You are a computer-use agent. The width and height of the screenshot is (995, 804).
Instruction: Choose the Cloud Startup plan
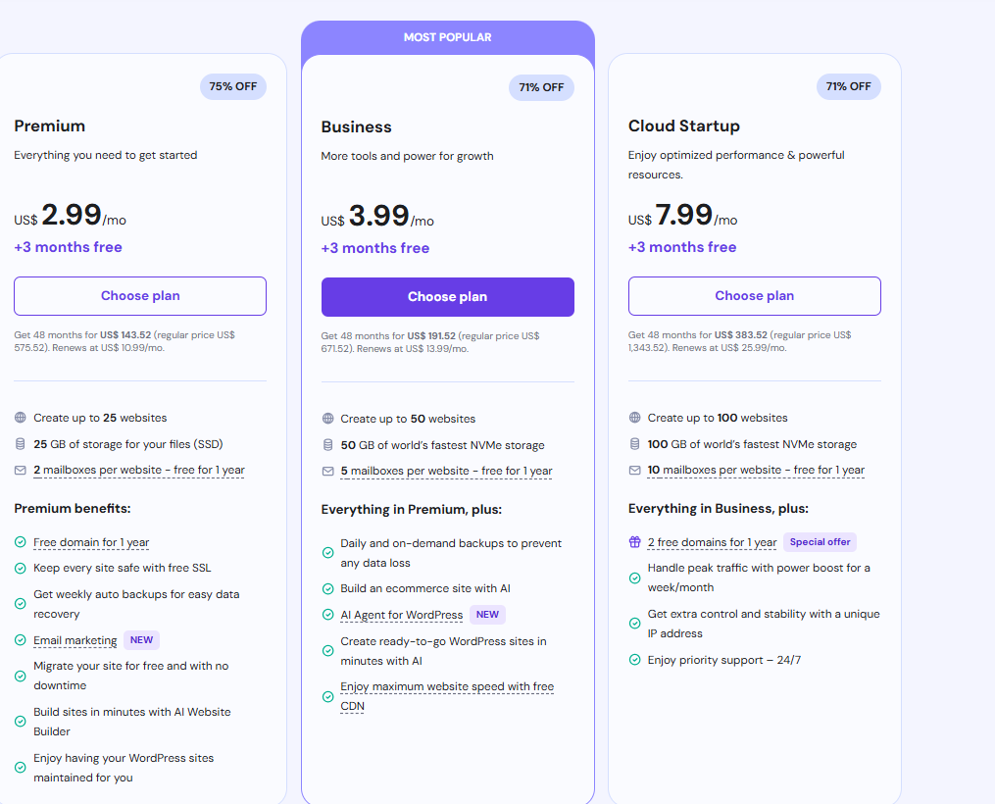(755, 296)
